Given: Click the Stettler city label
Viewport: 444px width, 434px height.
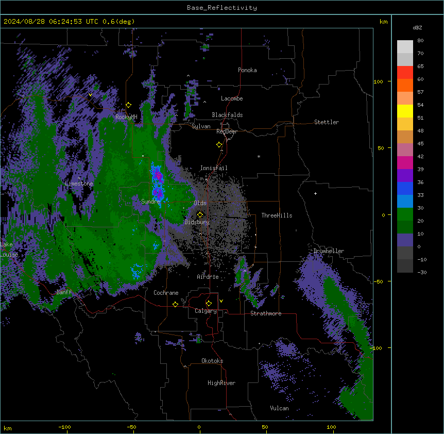Looking at the screenshot, I should tap(326, 122).
